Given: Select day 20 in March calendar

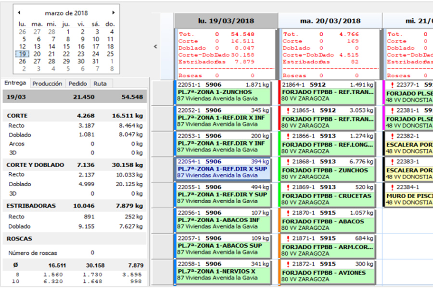Looking at the screenshot, I should pyautogui.click(x=37, y=54).
